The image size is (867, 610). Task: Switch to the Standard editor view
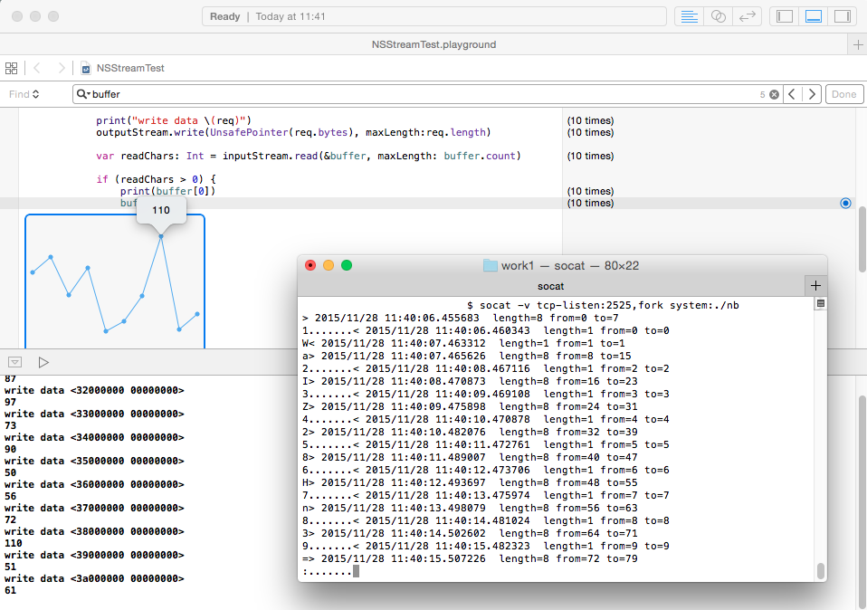pyautogui.click(x=689, y=16)
